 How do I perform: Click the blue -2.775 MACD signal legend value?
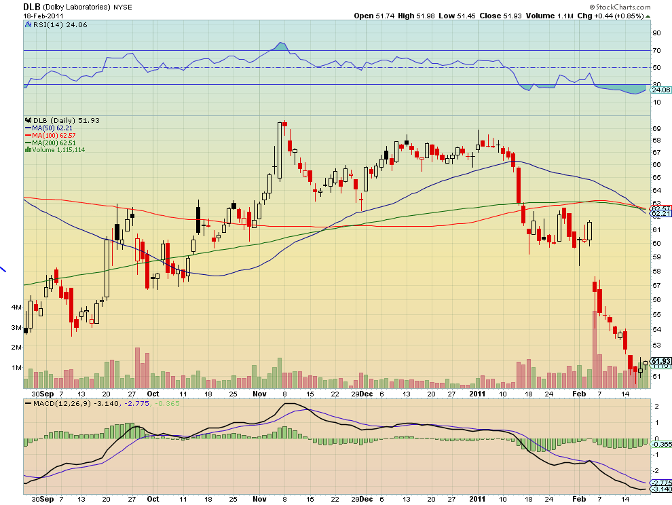tap(136, 403)
